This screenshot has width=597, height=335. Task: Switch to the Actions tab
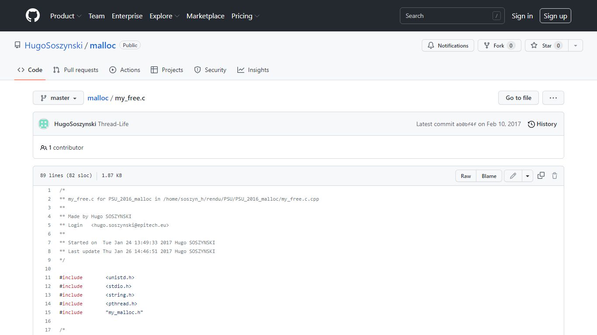[125, 70]
